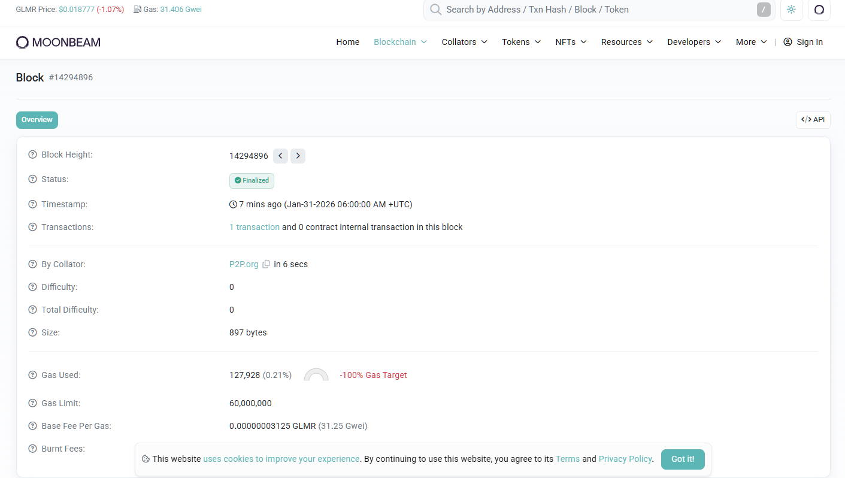Click help icon beside Transactions
The height and width of the screenshot is (478, 845).
(x=33, y=227)
